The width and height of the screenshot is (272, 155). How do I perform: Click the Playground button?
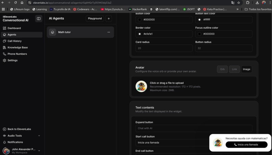tap(95, 18)
